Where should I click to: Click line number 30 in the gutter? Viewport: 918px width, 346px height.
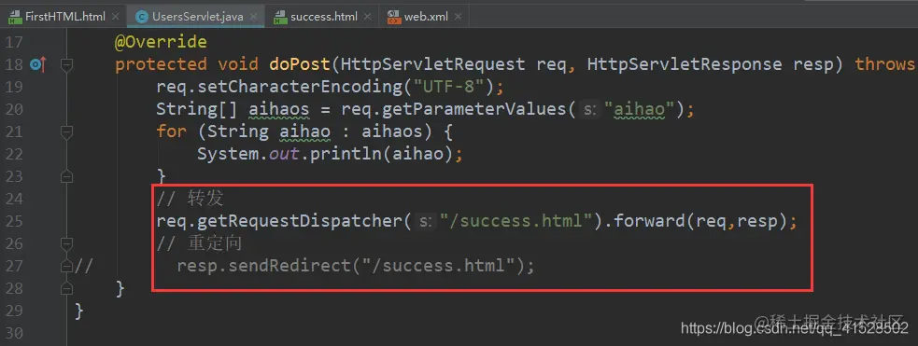[15, 333]
